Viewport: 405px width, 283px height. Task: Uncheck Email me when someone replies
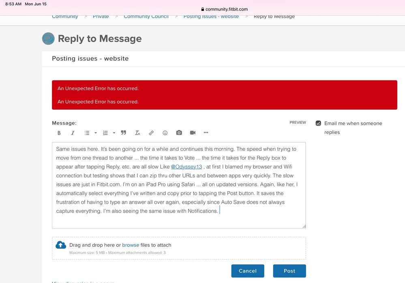pyautogui.click(x=318, y=123)
